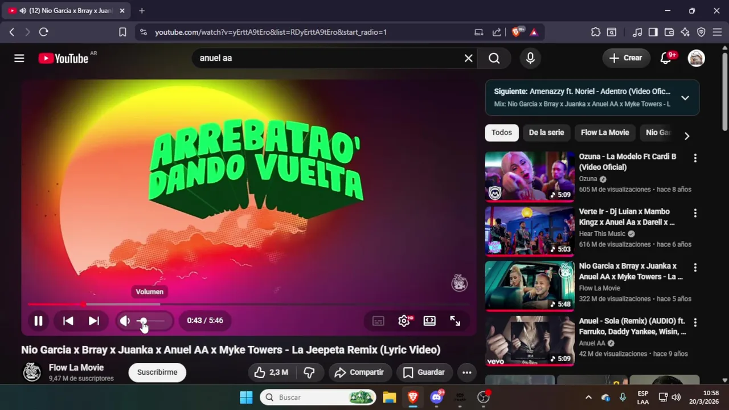Open Discord from the taskbar

(x=437, y=397)
